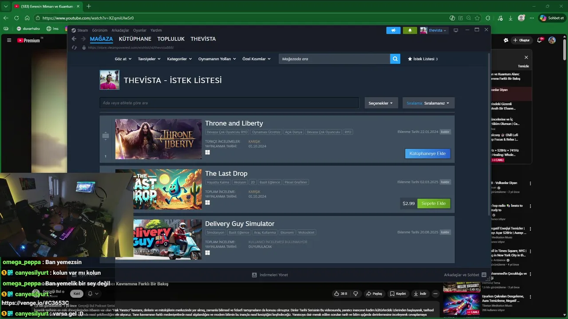Close the YouTube side panel with X
This screenshot has height=319, width=568.
click(x=526, y=57)
